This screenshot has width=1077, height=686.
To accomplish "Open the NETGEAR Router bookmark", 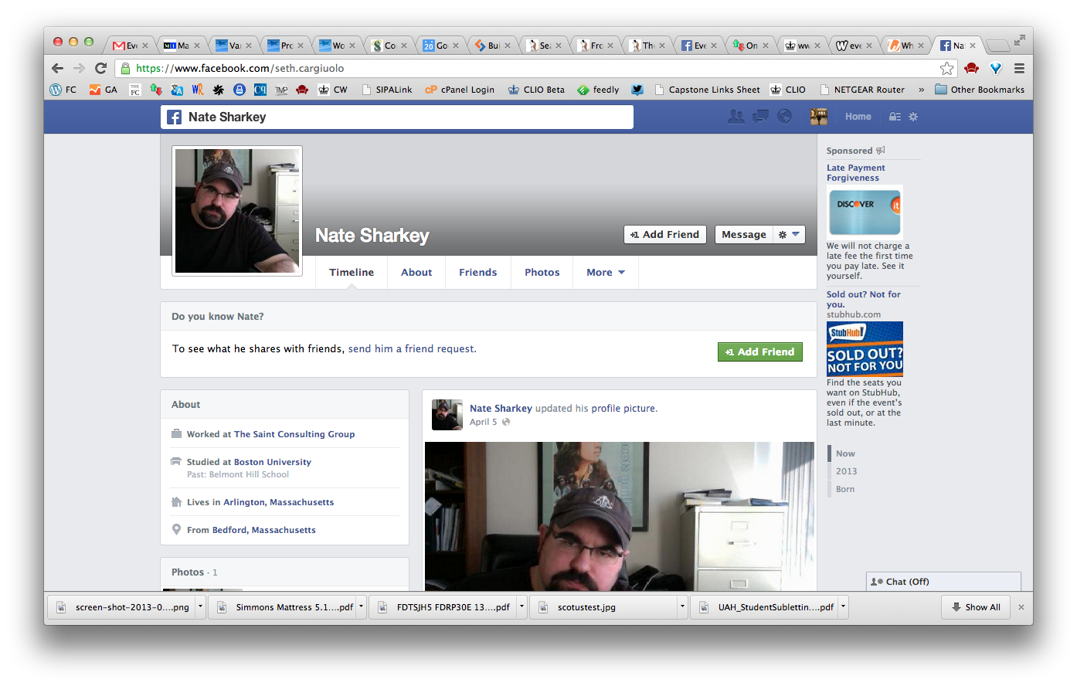I will tap(862, 90).
